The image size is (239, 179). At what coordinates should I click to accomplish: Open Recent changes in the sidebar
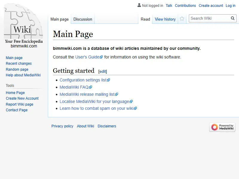(19, 64)
